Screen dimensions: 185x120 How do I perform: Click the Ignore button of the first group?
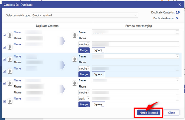(x=98, y=50)
